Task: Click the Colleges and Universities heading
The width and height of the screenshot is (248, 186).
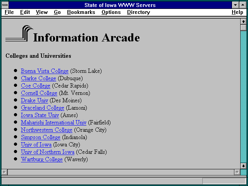Action: [x=38, y=56]
